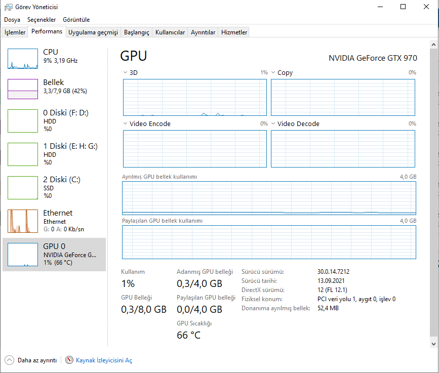Click the Task Manager app icon in title bar
The width and height of the screenshot is (439, 373).
coord(8,7)
